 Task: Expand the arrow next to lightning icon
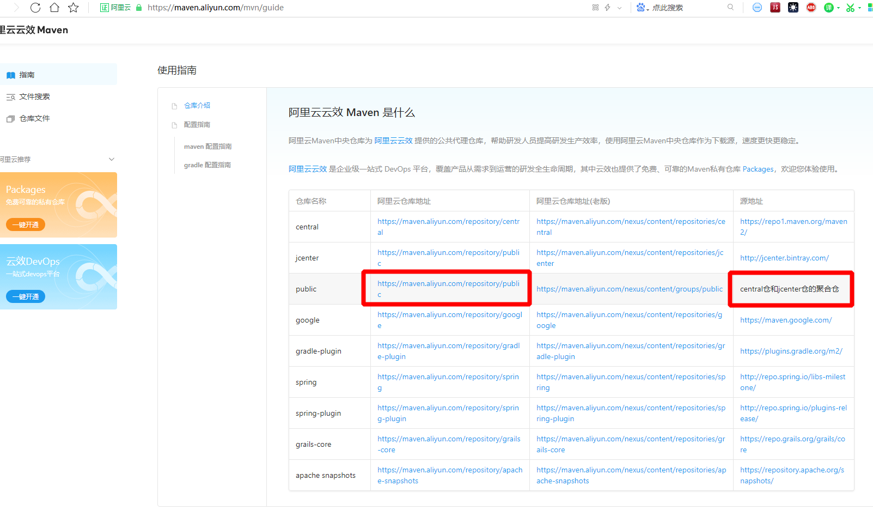point(619,8)
